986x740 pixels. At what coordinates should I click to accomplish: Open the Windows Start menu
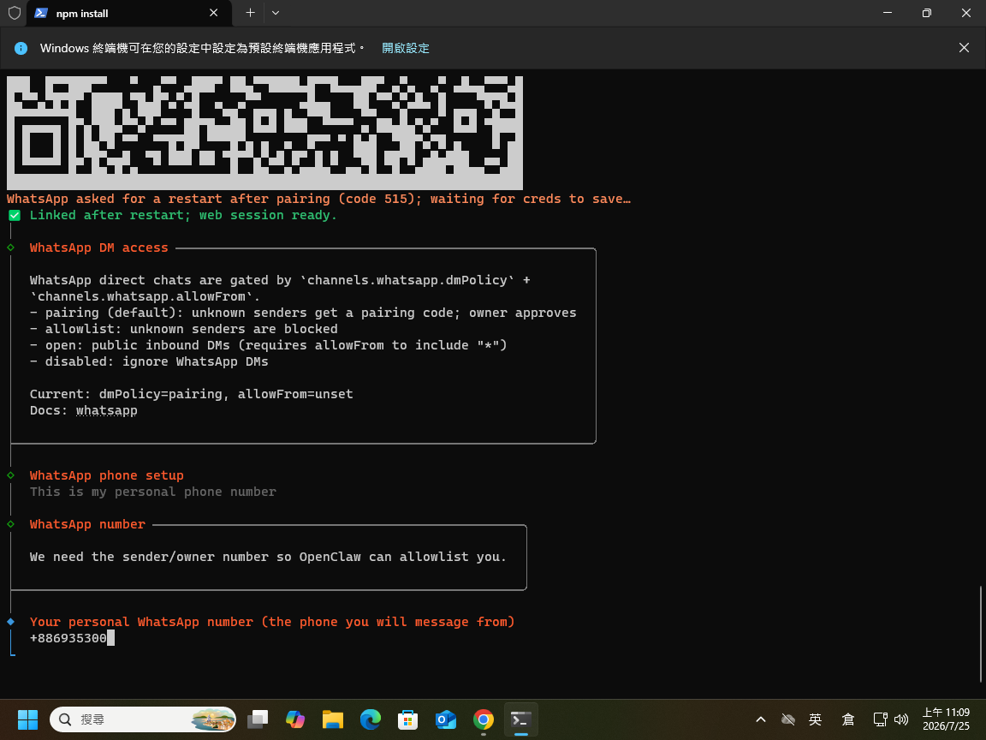(x=27, y=719)
